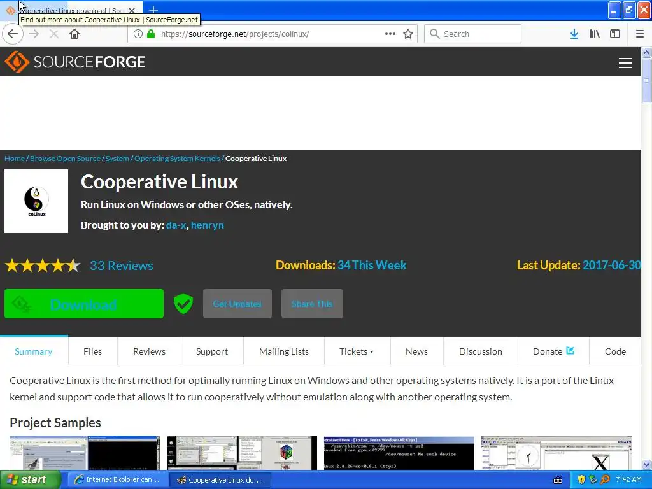Switch to the Reviews tab

(x=149, y=351)
